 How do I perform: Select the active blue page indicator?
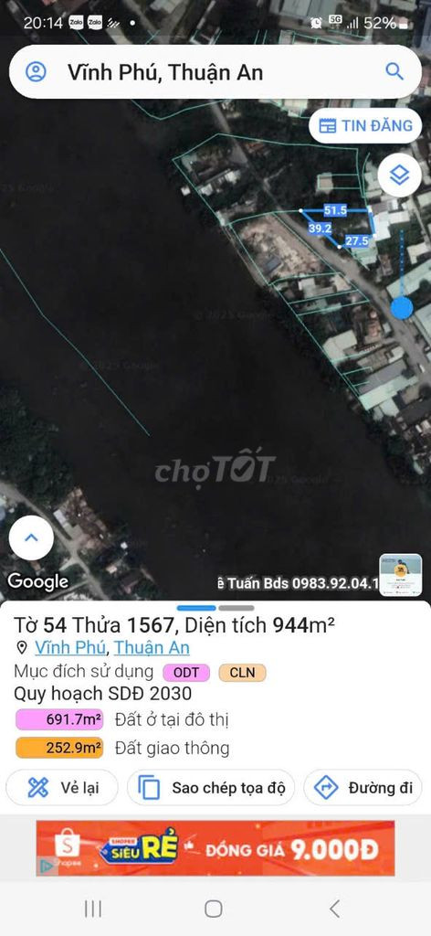(x=196, y=608)
